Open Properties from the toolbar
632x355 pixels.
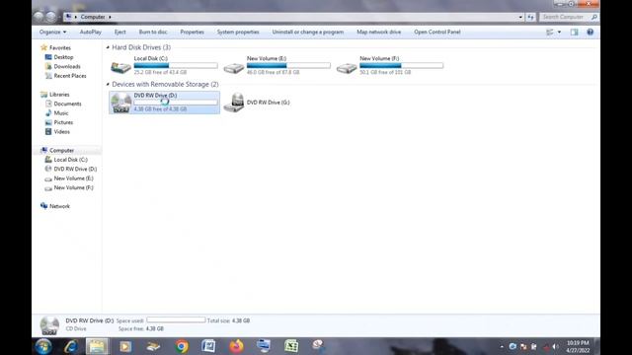click(192, 32)
